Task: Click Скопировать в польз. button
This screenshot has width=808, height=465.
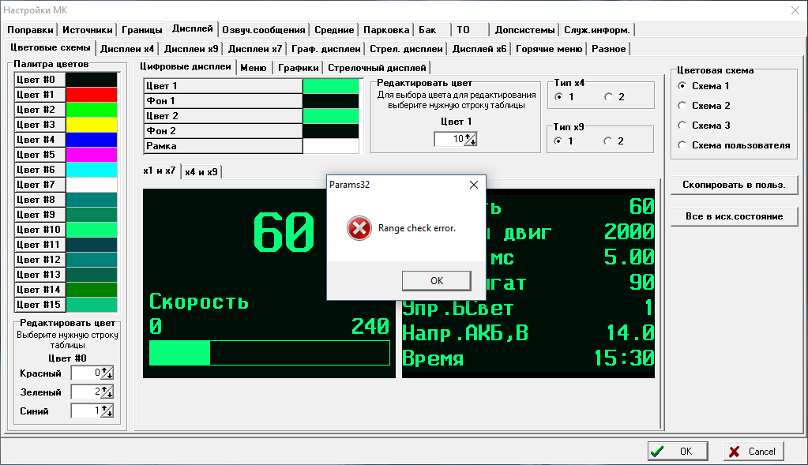Action: point(734,185)
